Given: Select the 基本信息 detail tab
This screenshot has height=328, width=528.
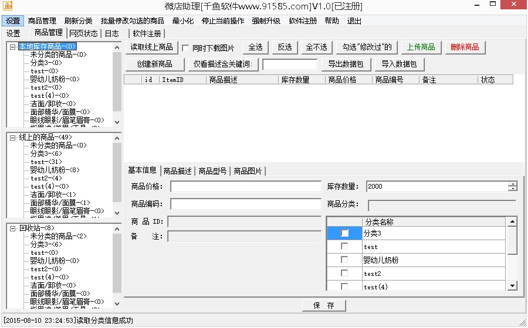Looking at the screenshot, I should pyautogui.click(x=142, y=170).
